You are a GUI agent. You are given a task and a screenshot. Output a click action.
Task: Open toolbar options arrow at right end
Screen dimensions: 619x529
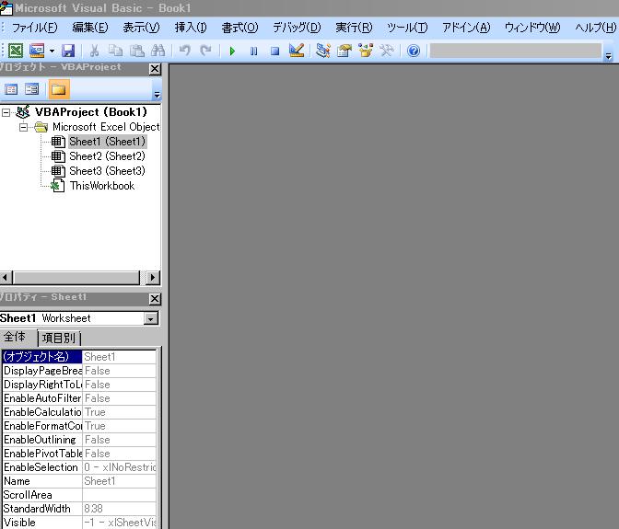(x=608, y=56)
